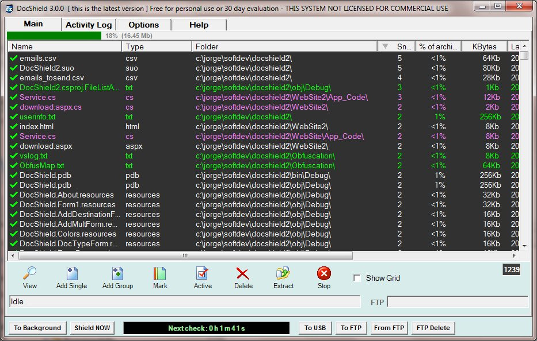Click the To FTP button

351,328
